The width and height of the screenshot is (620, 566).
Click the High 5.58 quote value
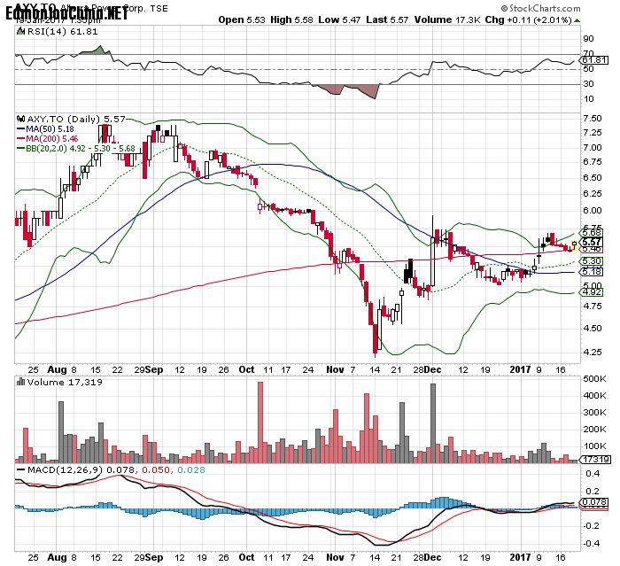291,19
